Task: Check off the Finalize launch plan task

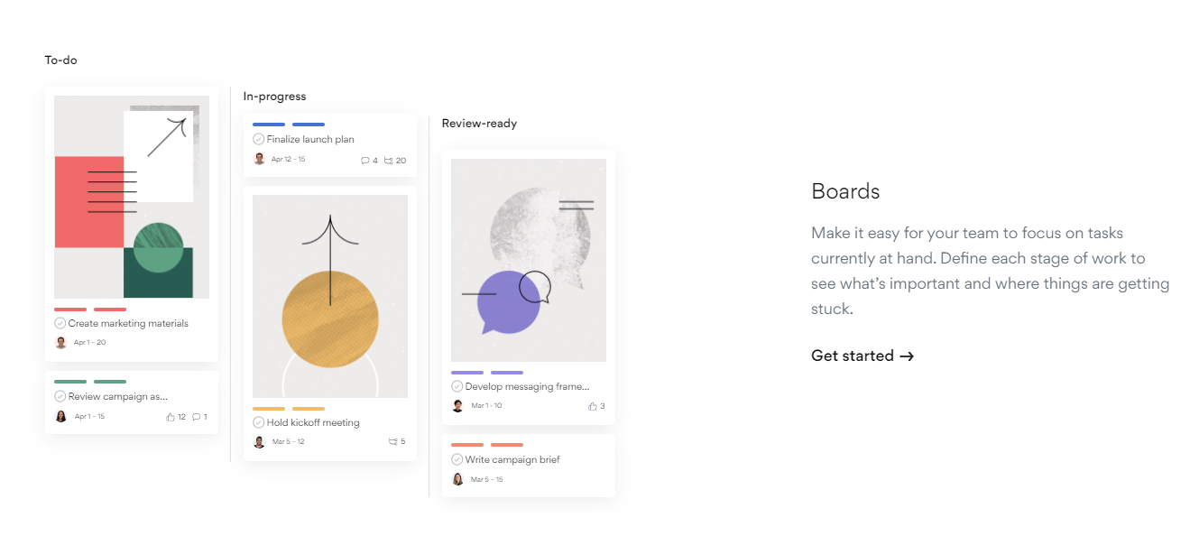Action: pyautogui.click(x=259, y=139)
